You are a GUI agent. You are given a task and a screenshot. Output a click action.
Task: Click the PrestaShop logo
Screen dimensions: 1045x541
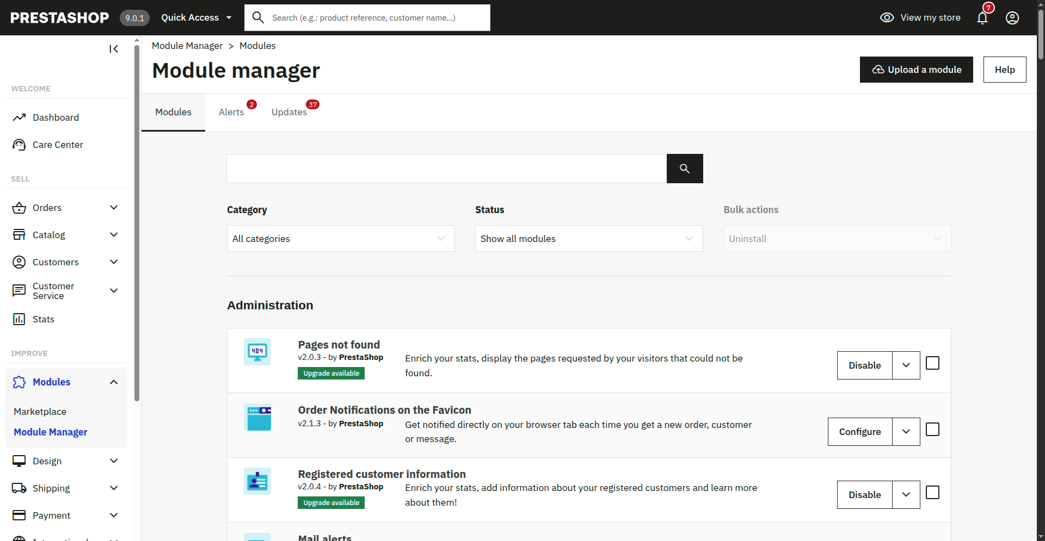click(60, 17)
